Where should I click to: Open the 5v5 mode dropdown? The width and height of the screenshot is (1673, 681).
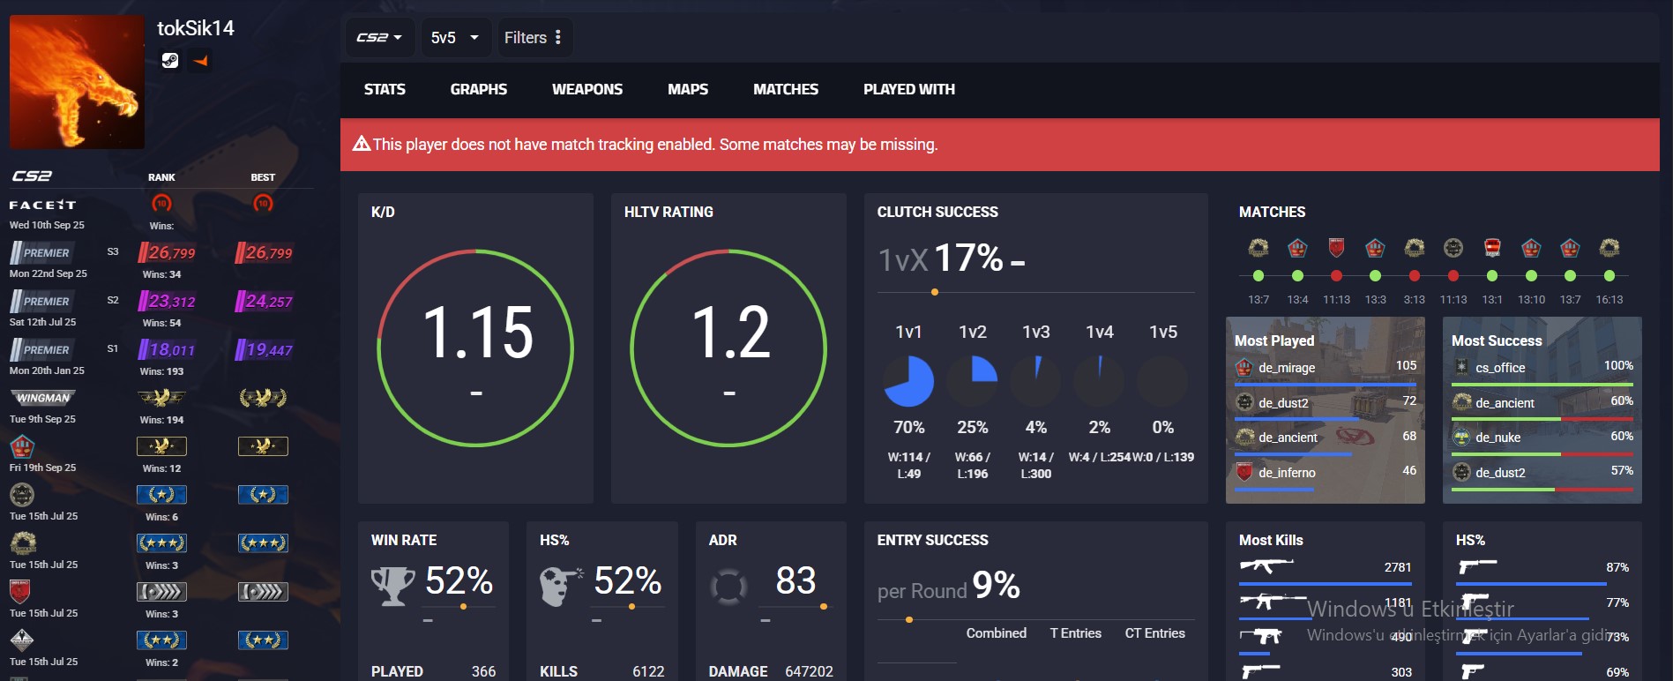pyautogui.click(x=455, y=37)
